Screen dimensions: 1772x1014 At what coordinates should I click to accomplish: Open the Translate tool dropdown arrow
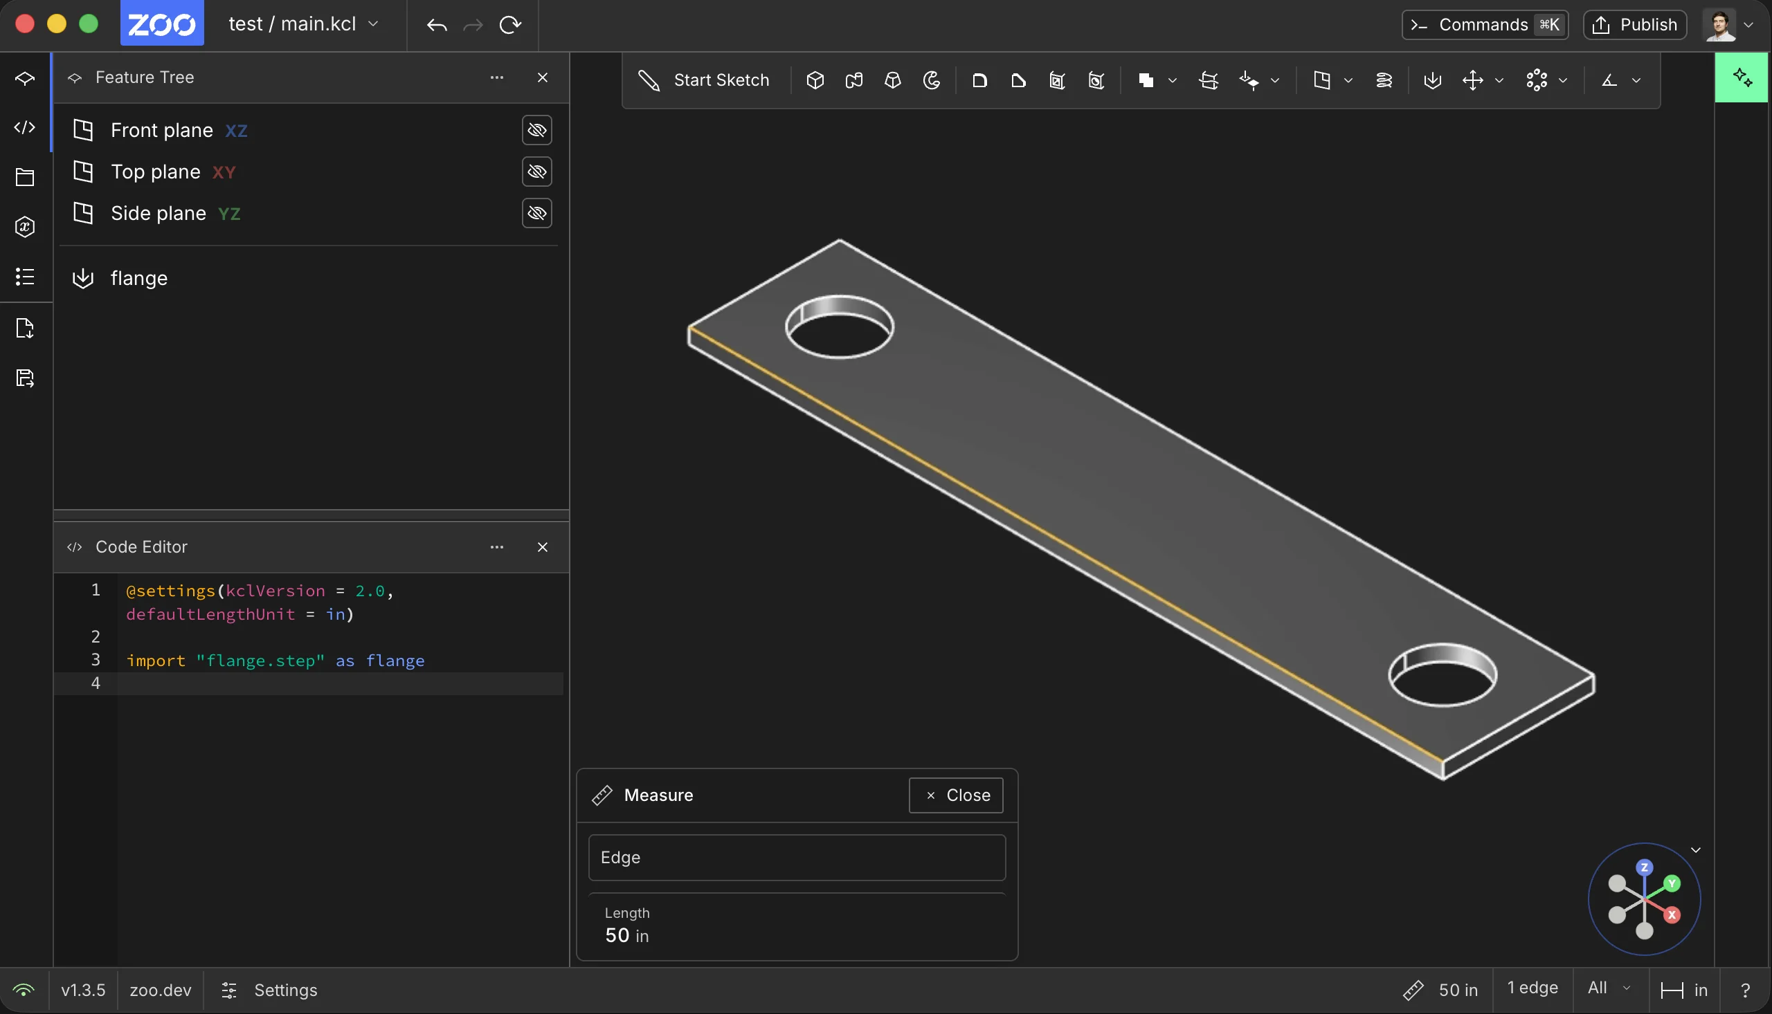(x=1499, y=81)
